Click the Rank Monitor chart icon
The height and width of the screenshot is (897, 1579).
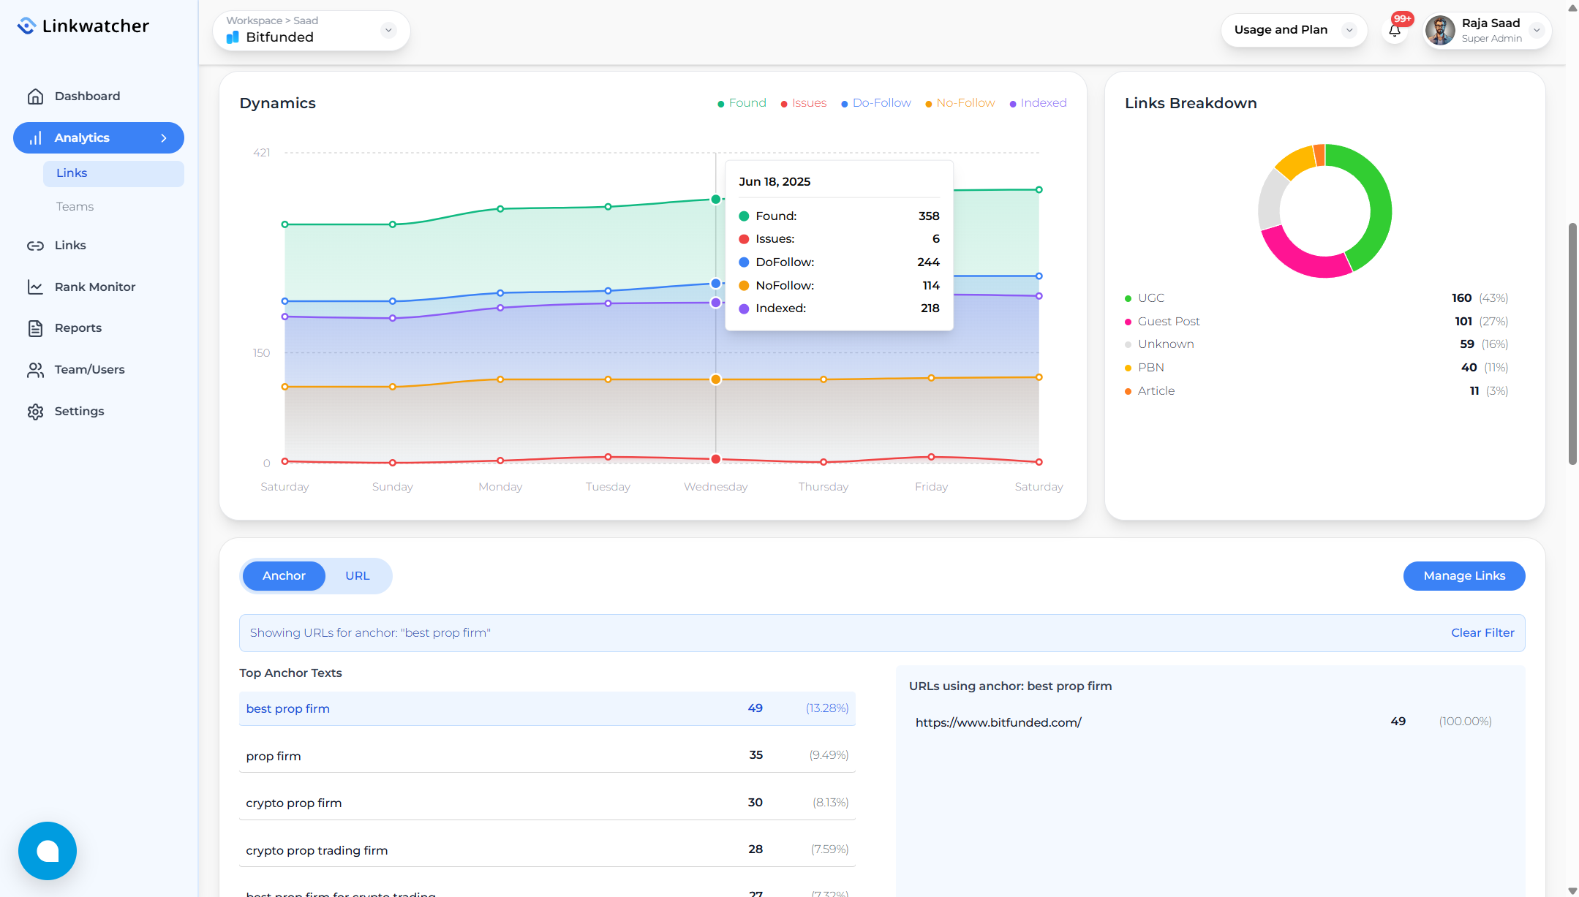click(35, 287)
